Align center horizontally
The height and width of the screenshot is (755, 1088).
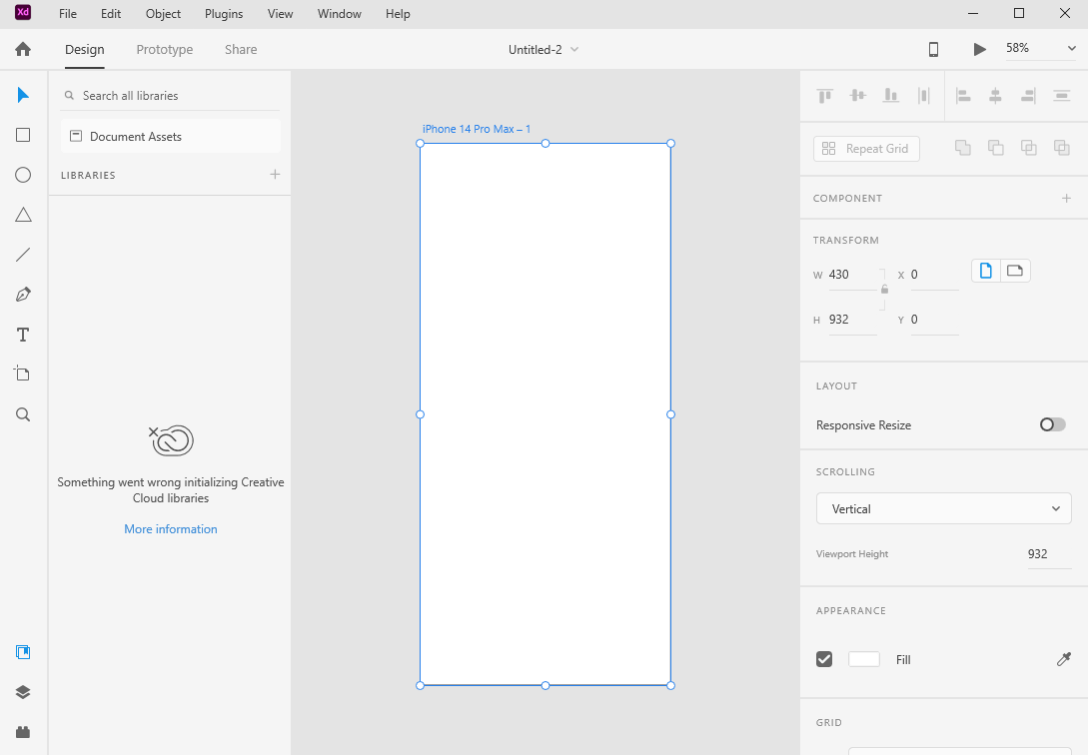(995, 96)
